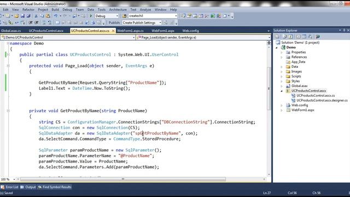This screenshot has width=350, height=197.
Task: Open the Demo.UCProductsControl class dropdown
Action: pyautogui.click(x=133, y=38)
